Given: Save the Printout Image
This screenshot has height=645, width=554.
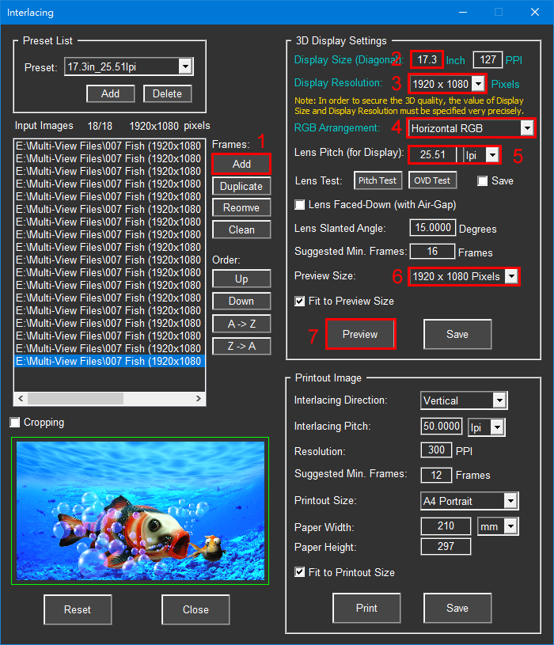Looking at the screenshot, I should tap(457, 608).
